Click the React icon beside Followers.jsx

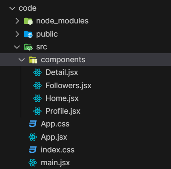[x=37, y=86]
